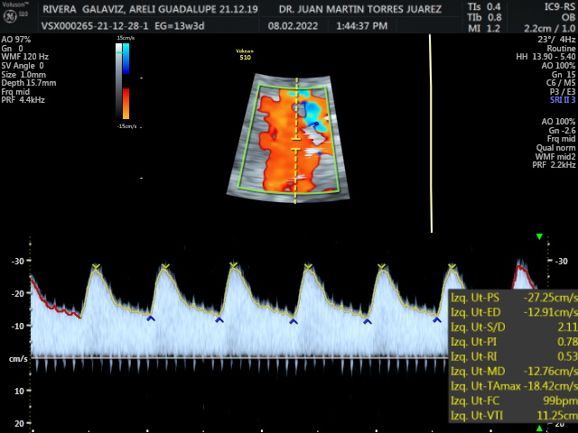Click the Doppler baseline cm/s label

[x=16, y=358]
